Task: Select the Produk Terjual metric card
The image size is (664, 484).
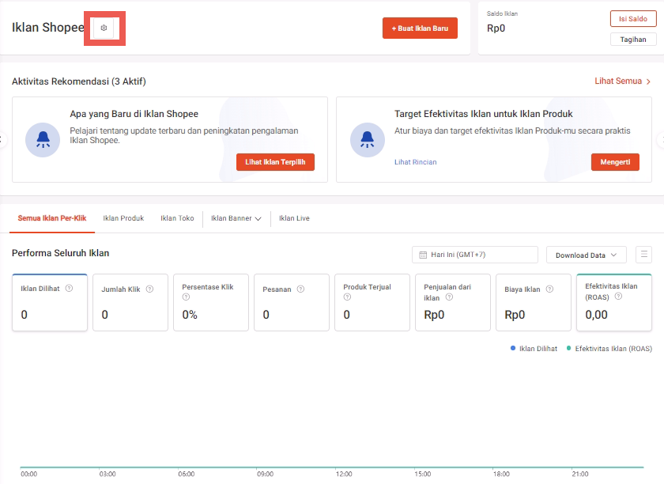Action: 372,302
